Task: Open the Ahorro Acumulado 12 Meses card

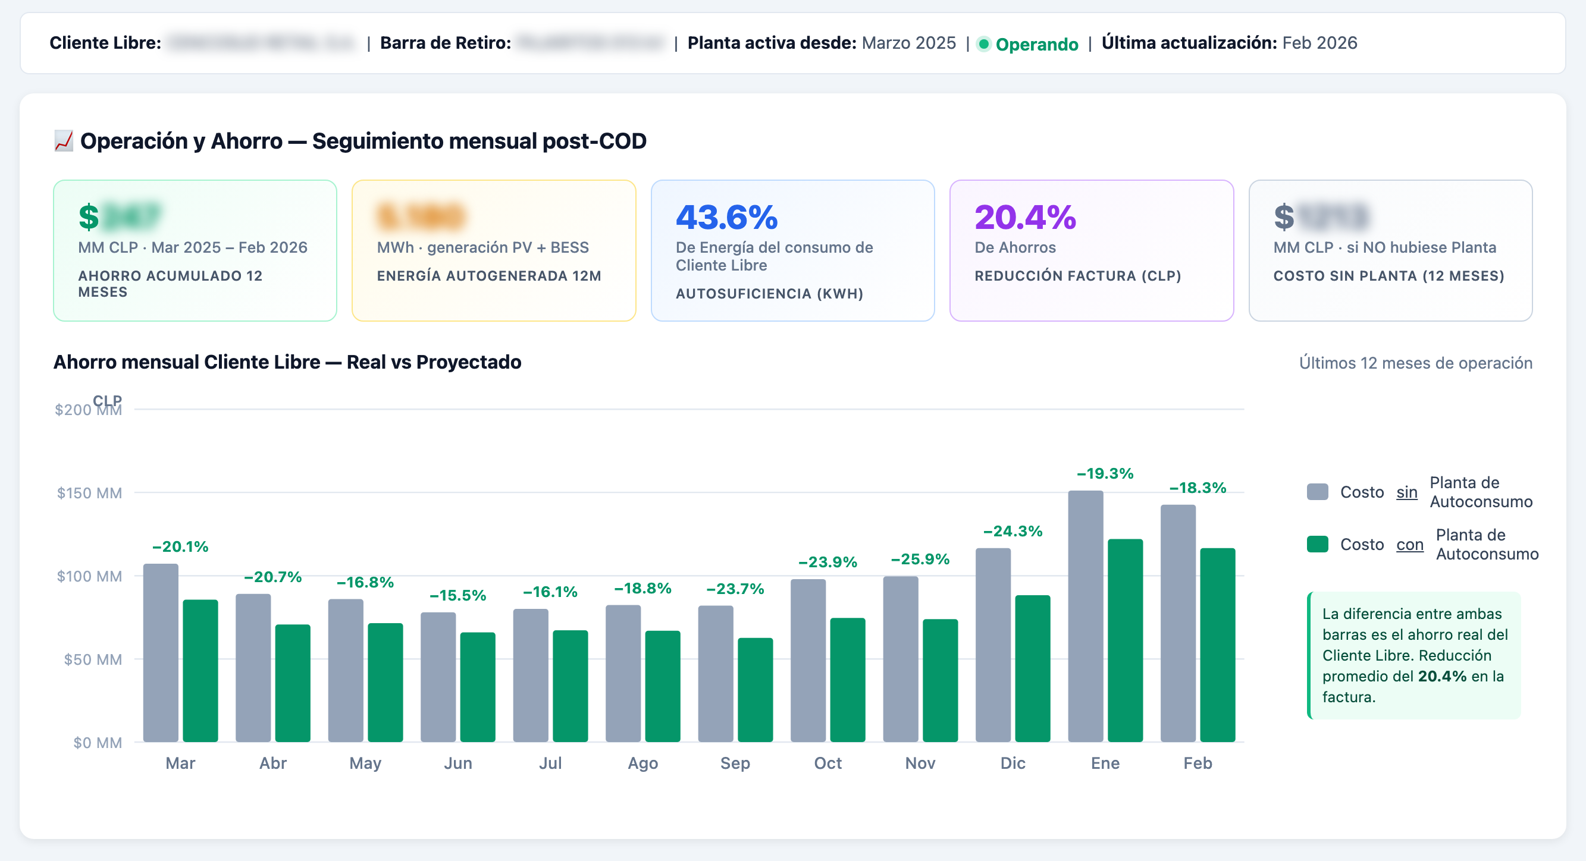Action: coord(195,250)
